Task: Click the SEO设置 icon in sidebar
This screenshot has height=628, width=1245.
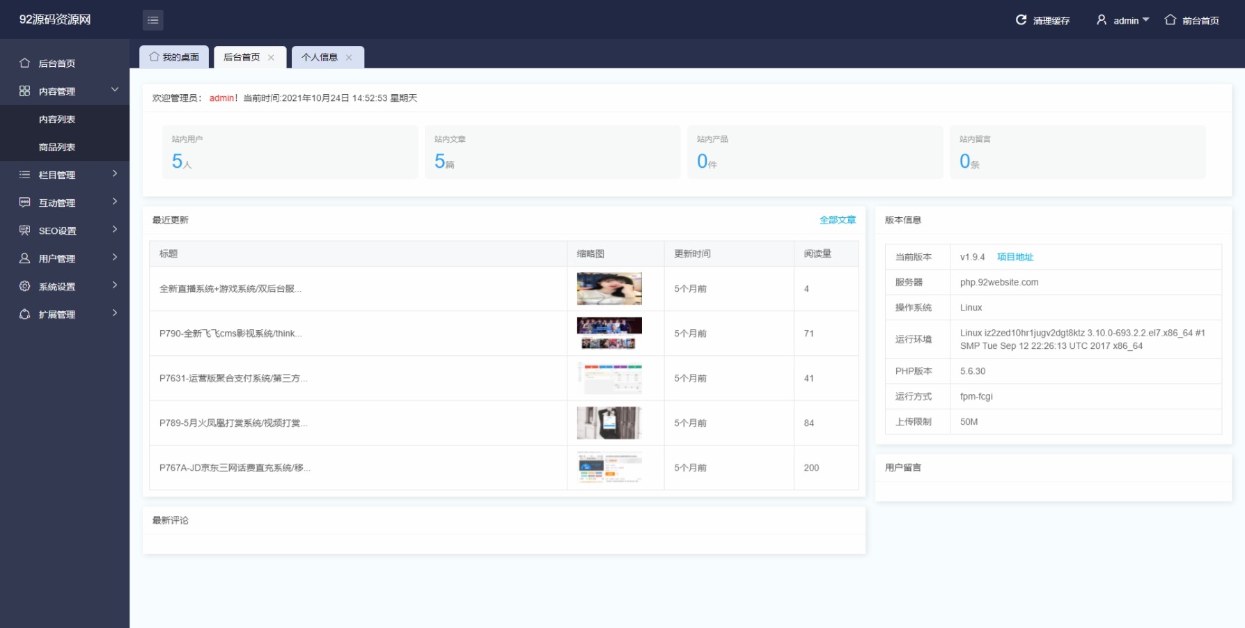Action: pos(24,230)
